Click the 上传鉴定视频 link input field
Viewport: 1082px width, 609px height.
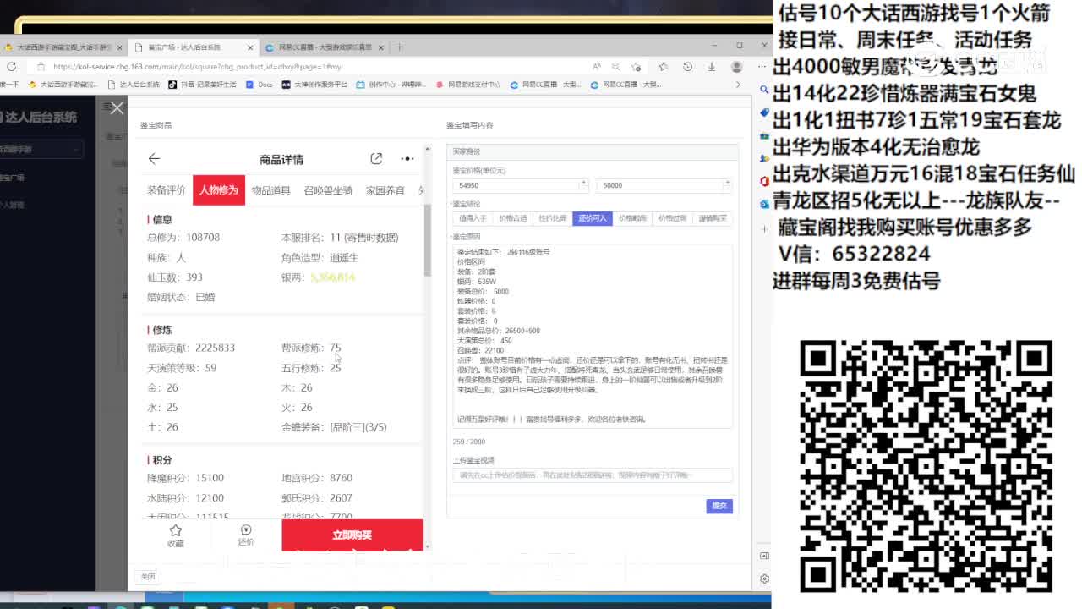click(593, 475)
